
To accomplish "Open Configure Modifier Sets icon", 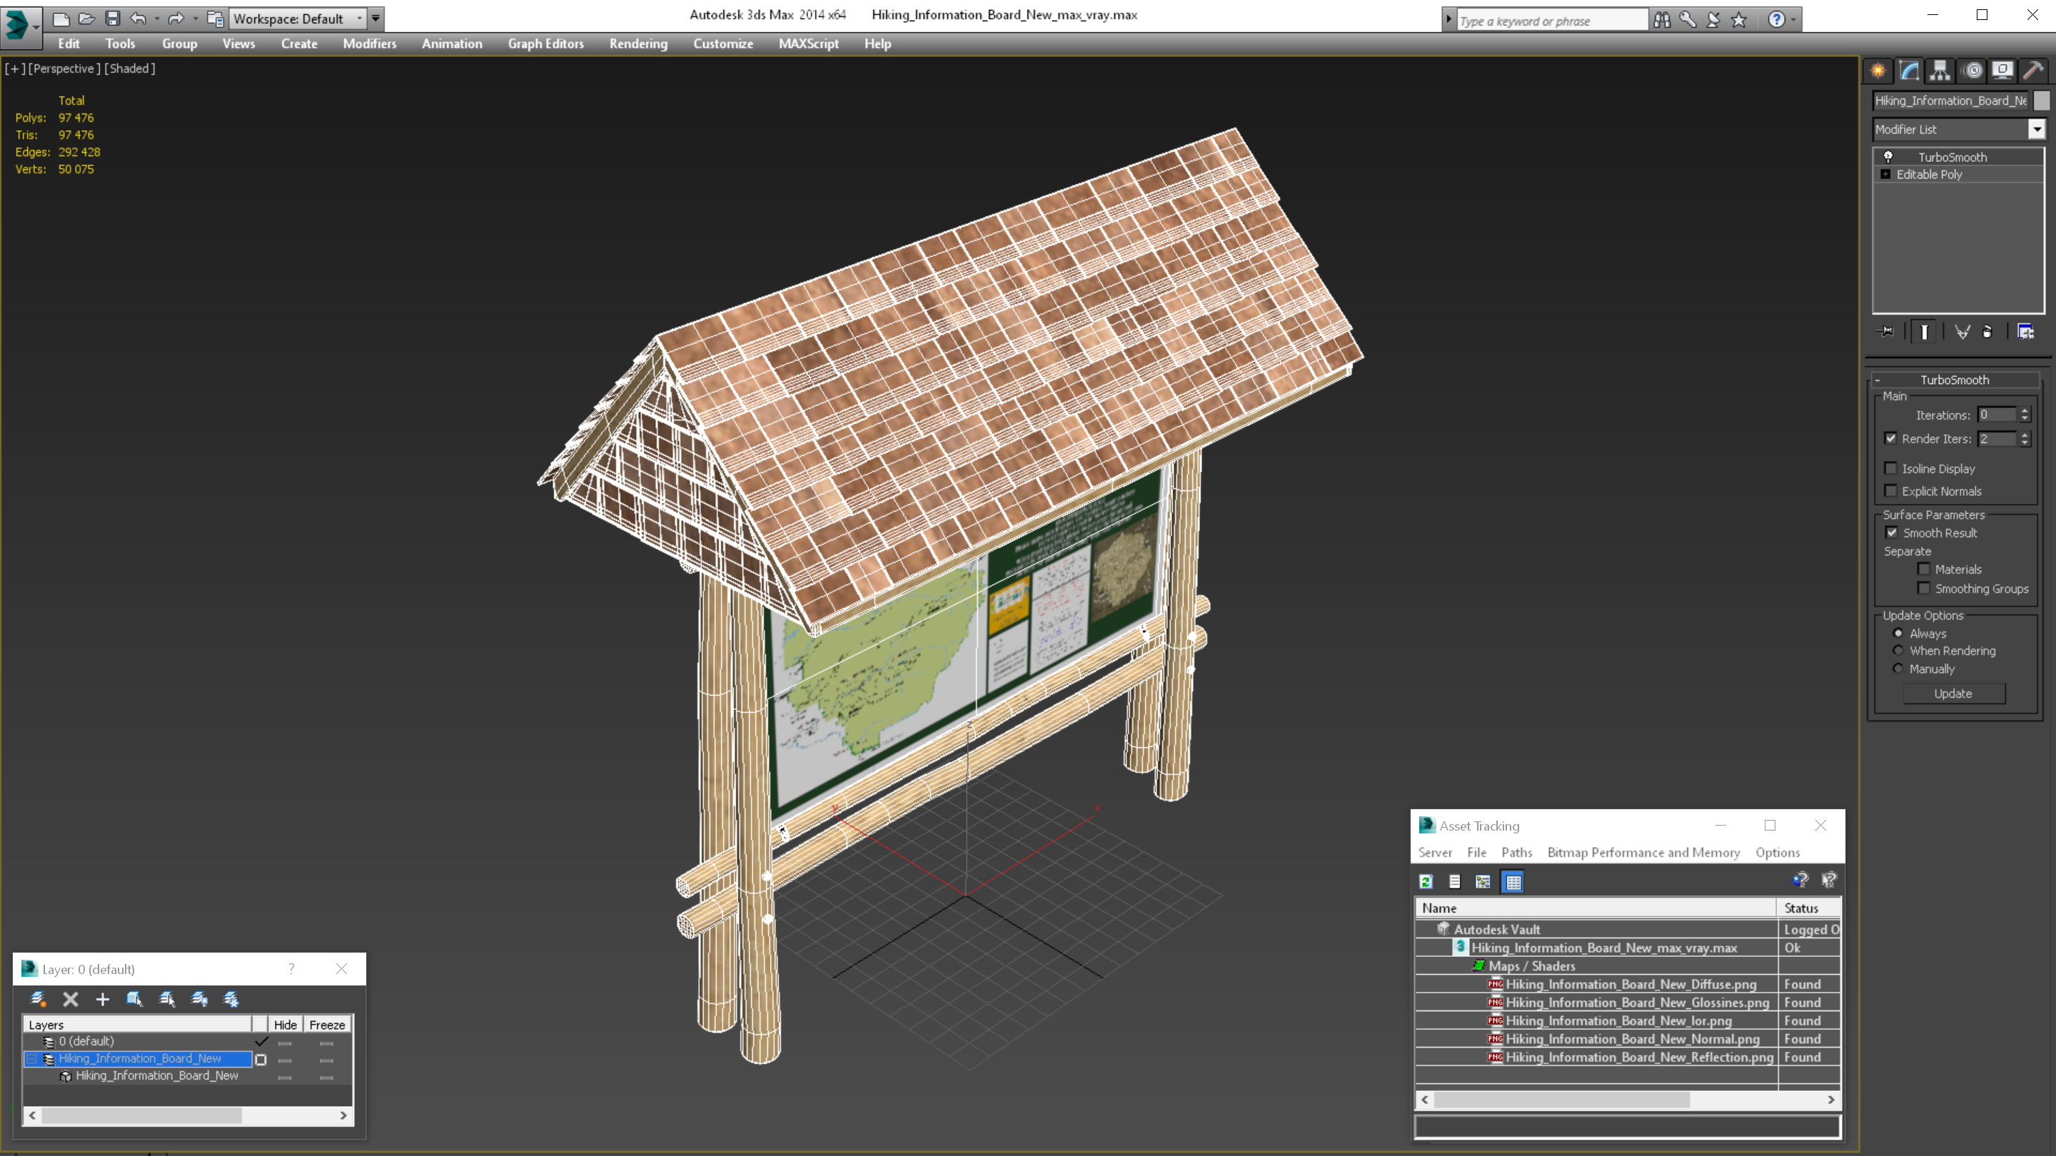I will point(2026,331).
